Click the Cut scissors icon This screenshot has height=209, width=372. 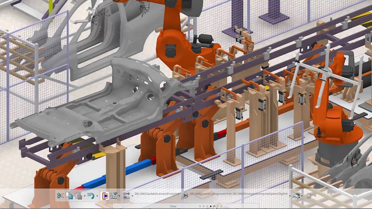pyautogui.click(x=60, y=196)
